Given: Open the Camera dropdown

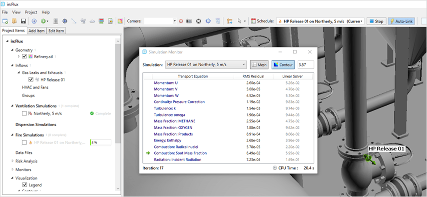Looking at the screenshot, I should click(175, 21).
